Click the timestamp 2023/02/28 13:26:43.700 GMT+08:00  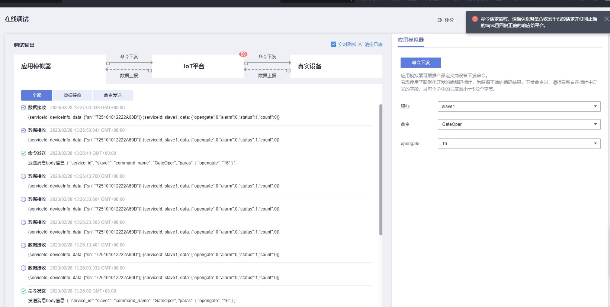pos(87,176)
